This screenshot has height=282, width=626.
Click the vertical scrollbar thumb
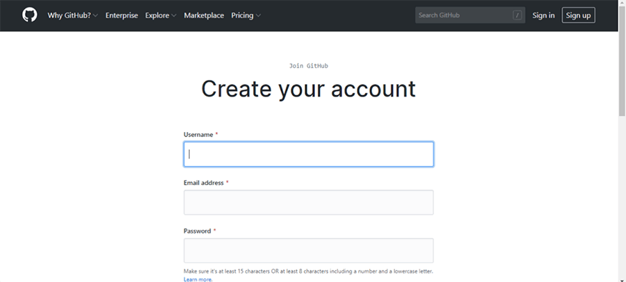click(x=622, y=62)
